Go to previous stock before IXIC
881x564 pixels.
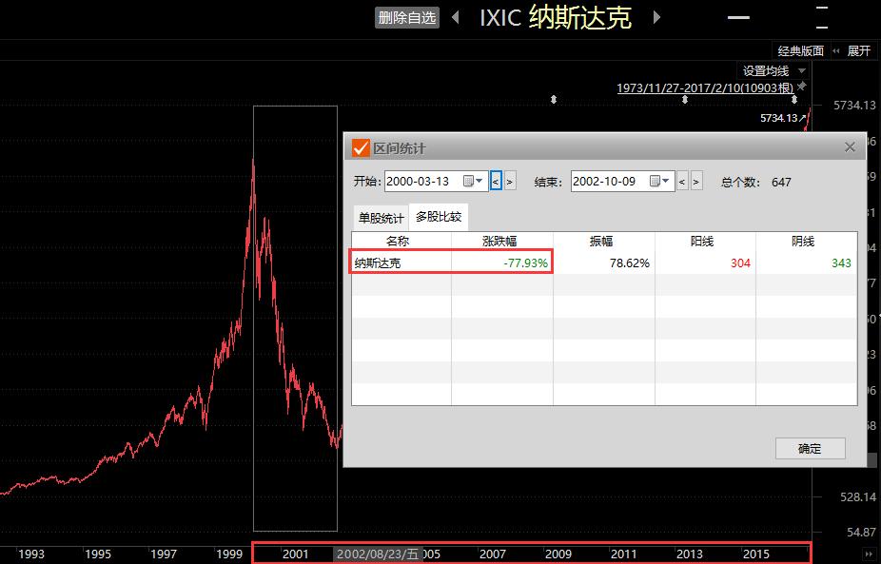pos(456,17)
